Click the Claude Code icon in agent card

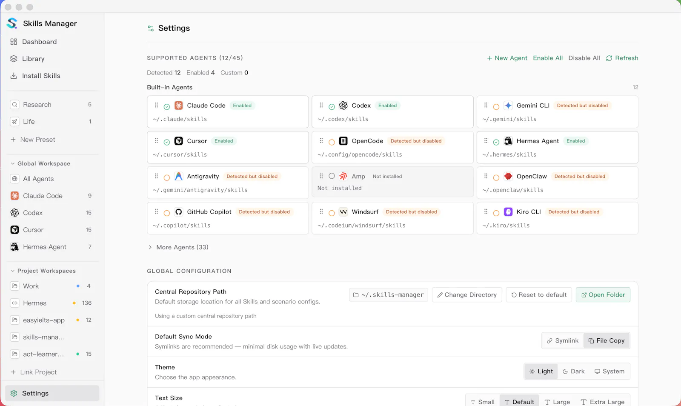coord(179,106)
